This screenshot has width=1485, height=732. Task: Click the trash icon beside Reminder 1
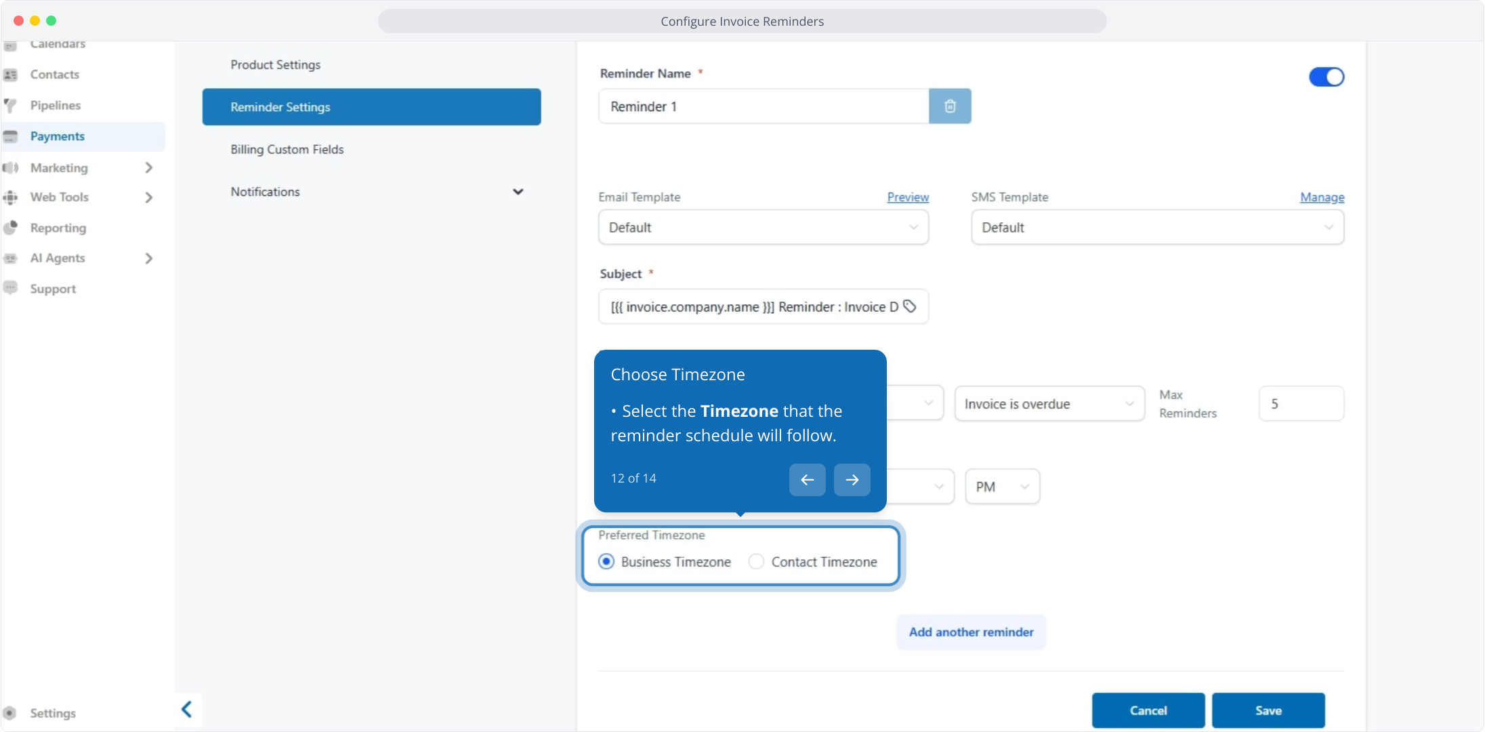tap(950, 106)
